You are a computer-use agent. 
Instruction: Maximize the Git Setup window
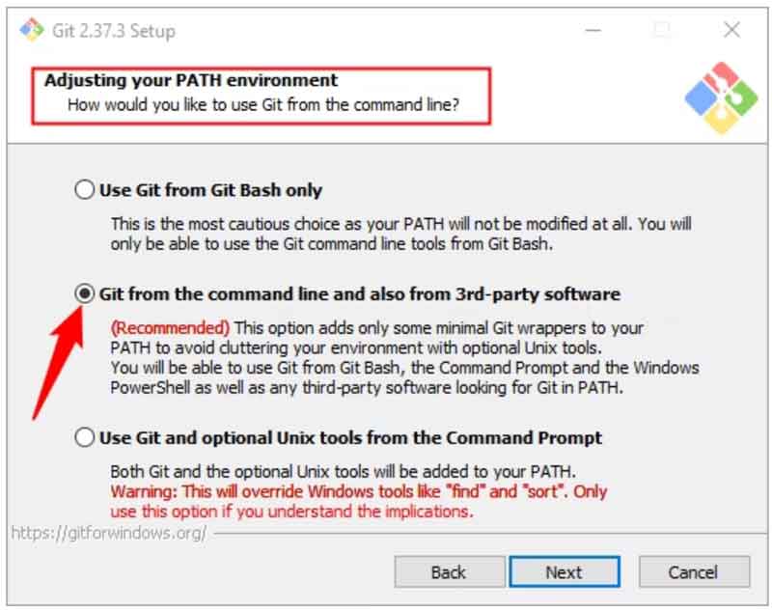pyautogui.click(x=663, y=29)
